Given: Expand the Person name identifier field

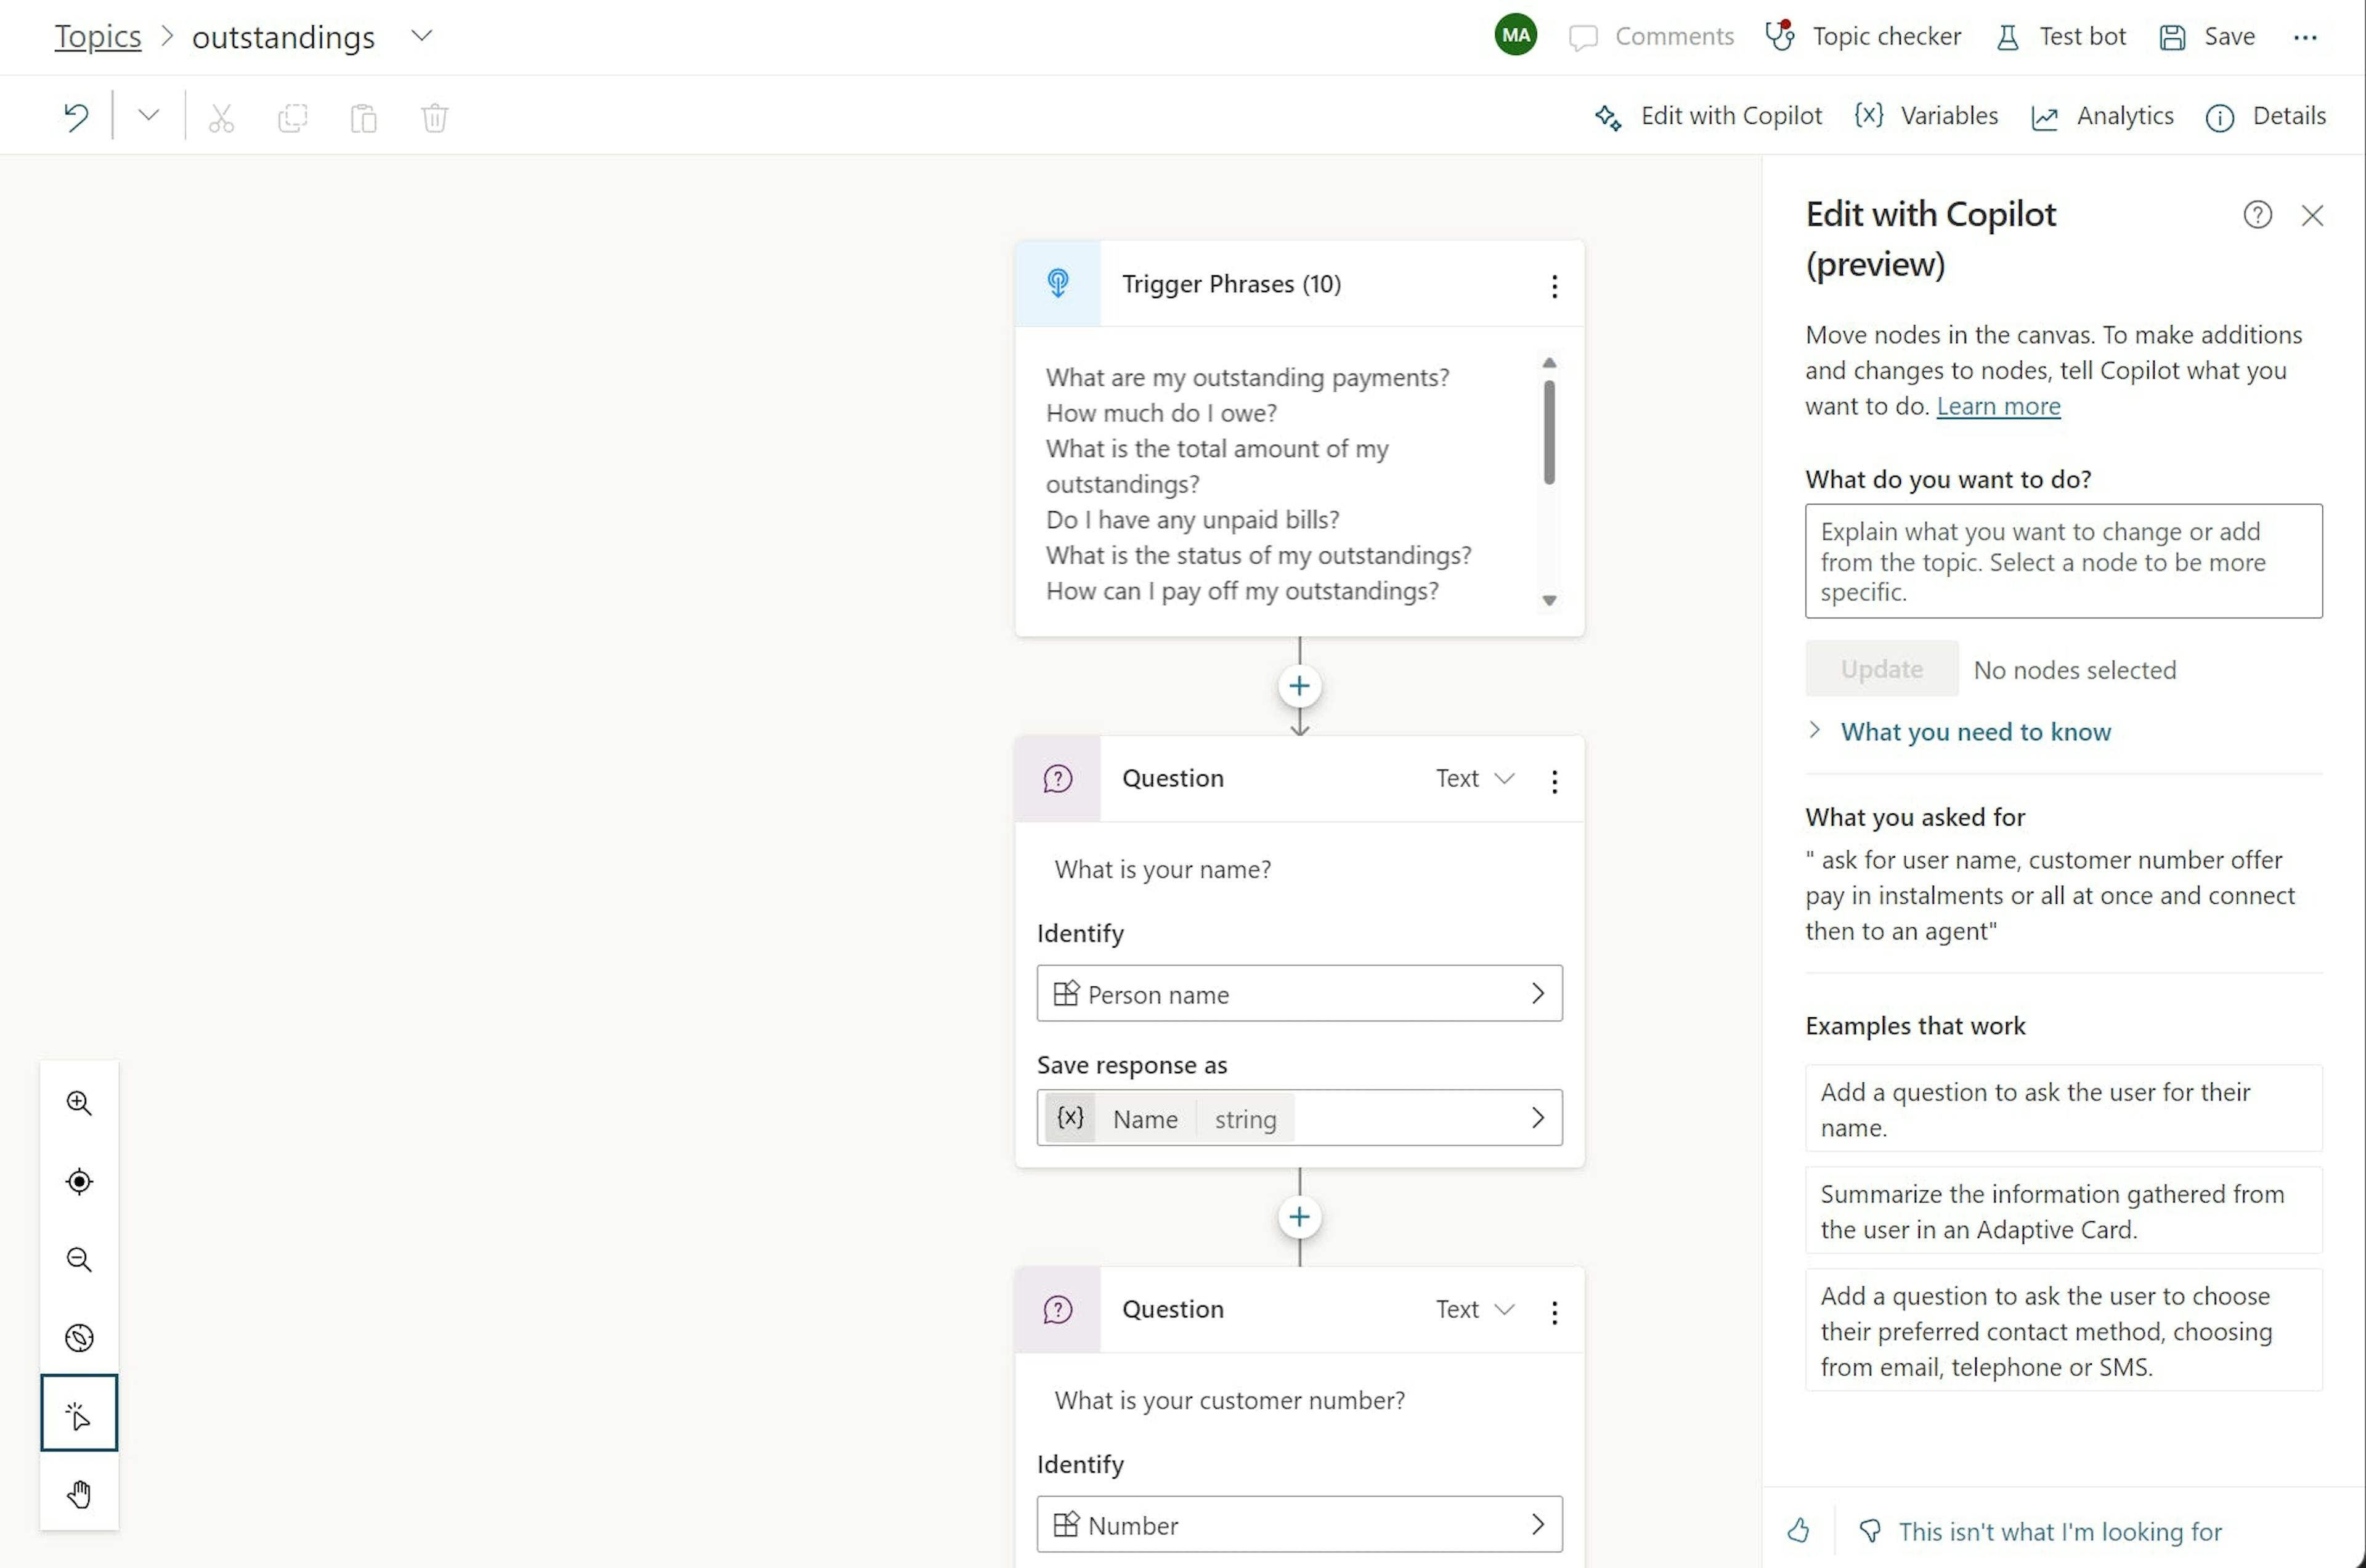Looking at the screenshot, I should coord(1537,993).
